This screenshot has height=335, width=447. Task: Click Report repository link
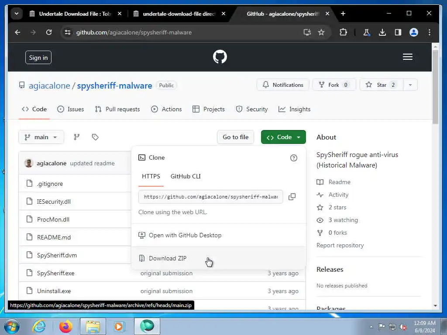[340, 245]
